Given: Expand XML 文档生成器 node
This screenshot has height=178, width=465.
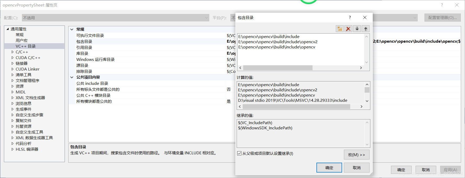Looking at the screenshot, I should [13, 98].
